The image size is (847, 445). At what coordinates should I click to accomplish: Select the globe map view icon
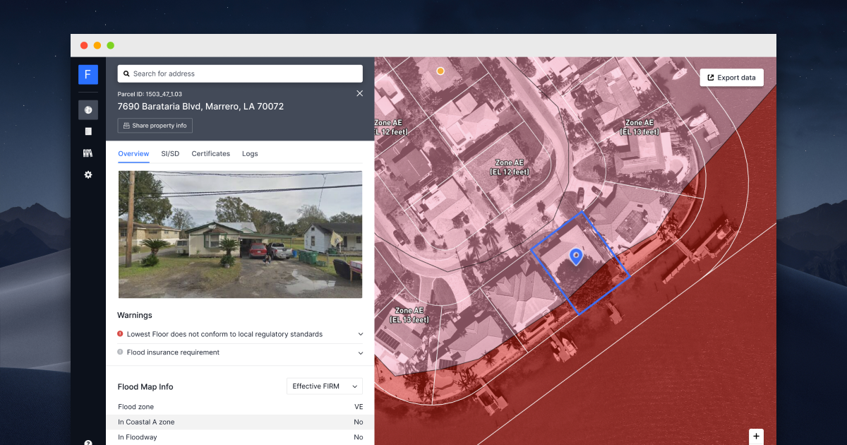coord(88,109)
